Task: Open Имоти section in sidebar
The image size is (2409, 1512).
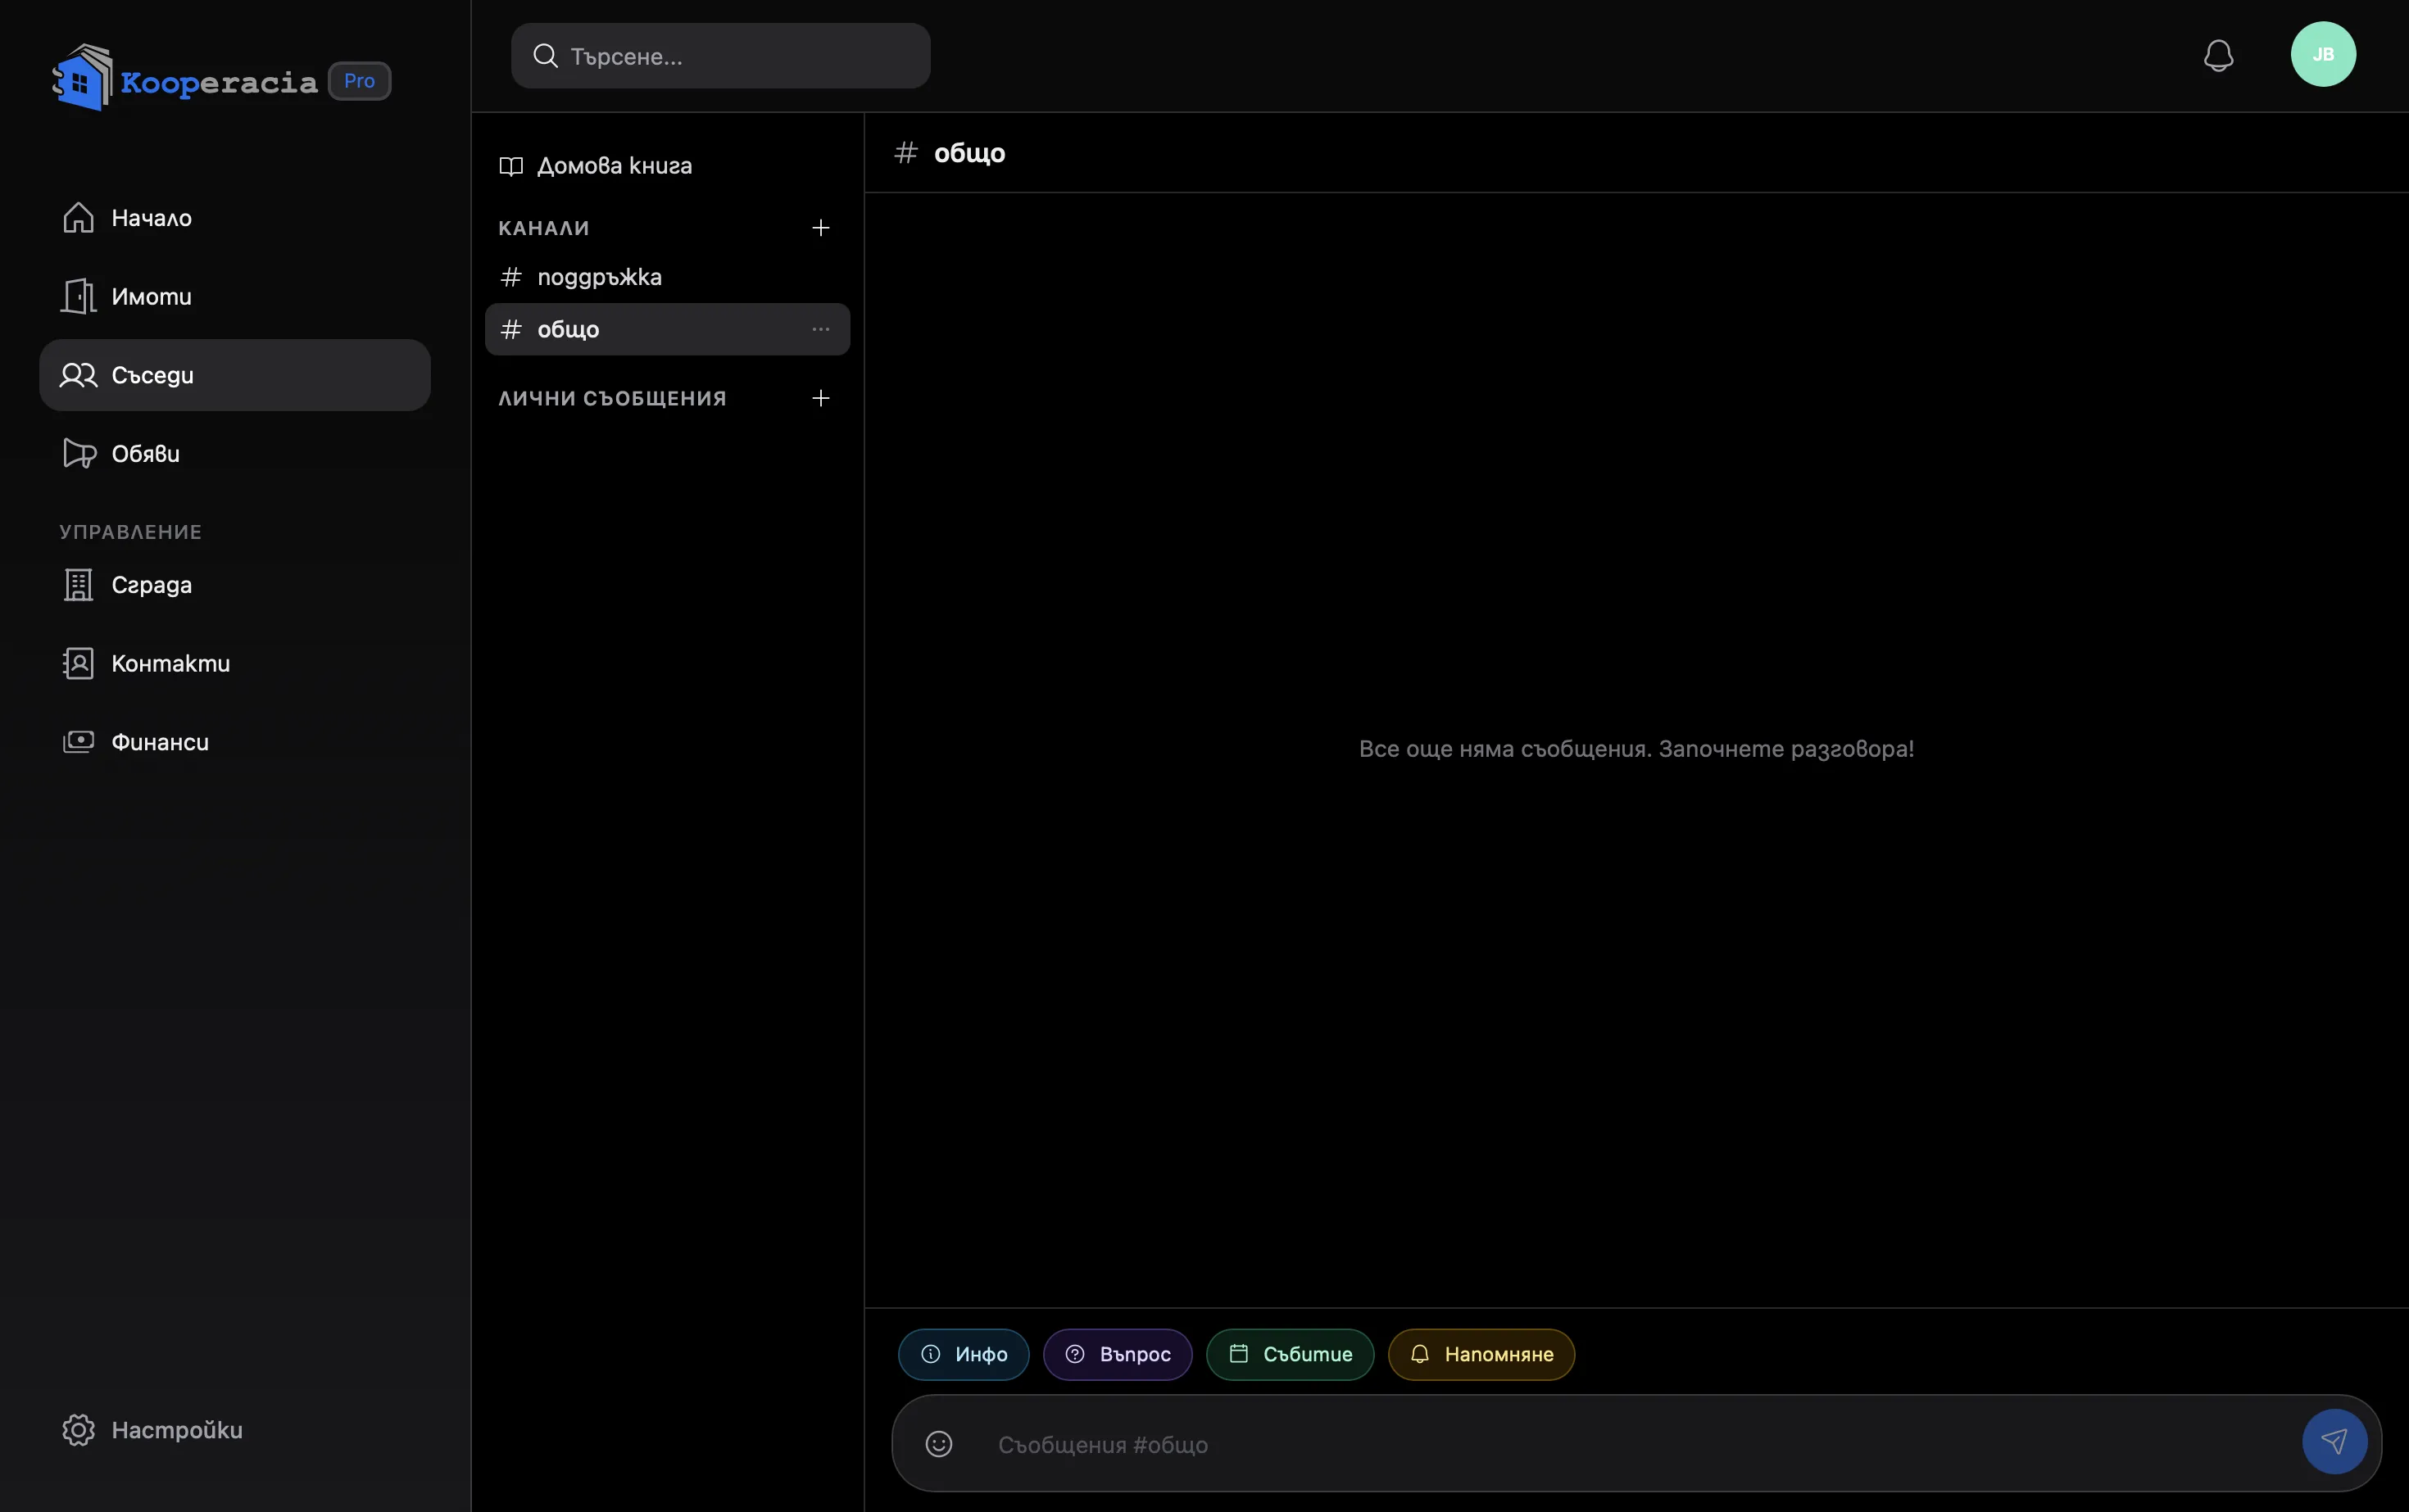Action: coord(235,296)
